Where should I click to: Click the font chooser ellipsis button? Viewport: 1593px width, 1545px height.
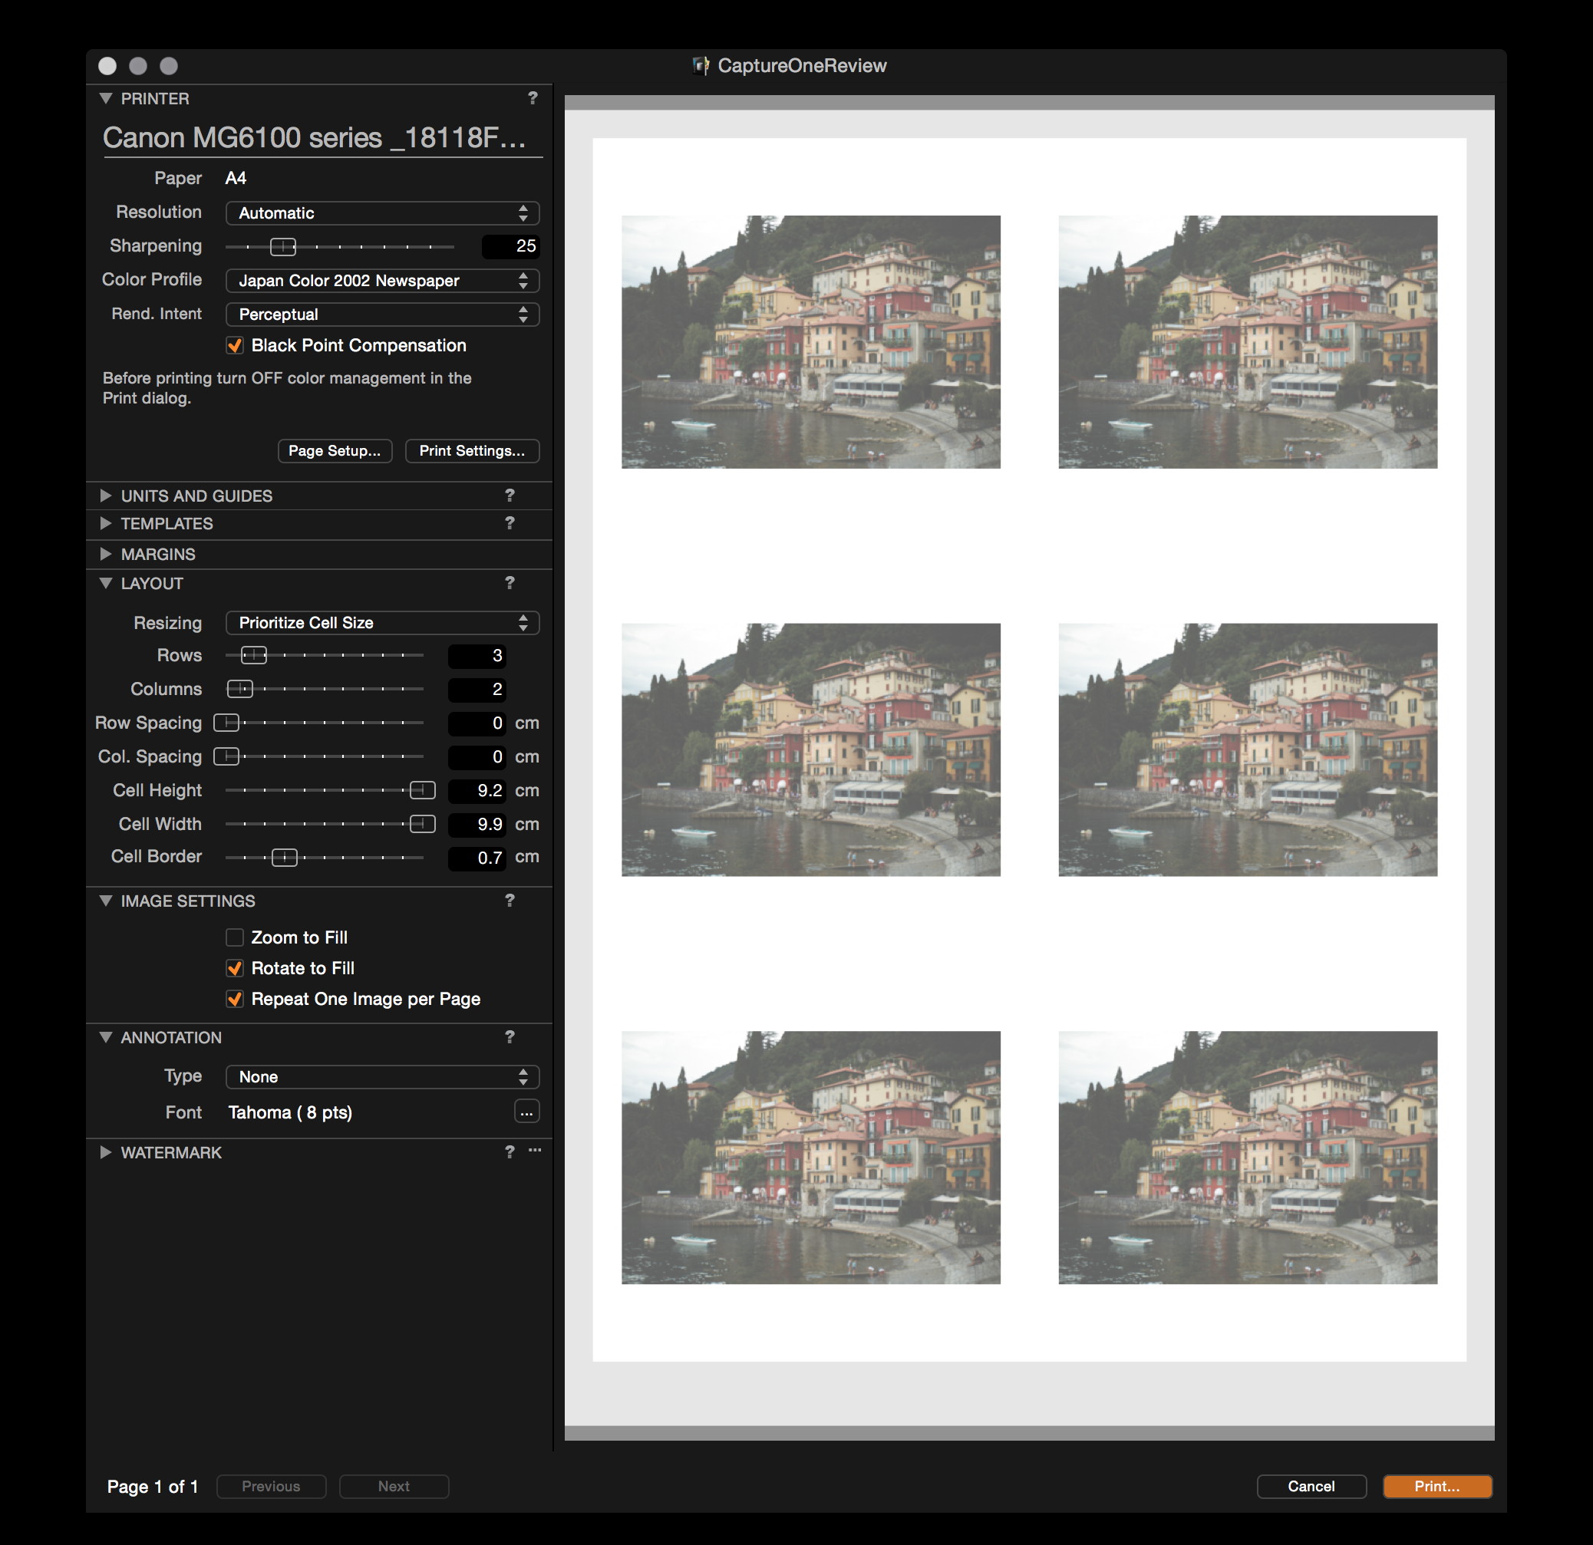pos(526,1112)
